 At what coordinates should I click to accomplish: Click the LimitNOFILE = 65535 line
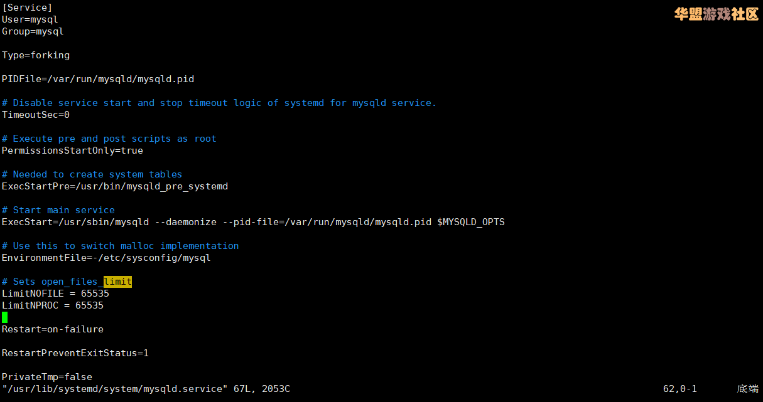pyautogui.click(x=55, y=294)
